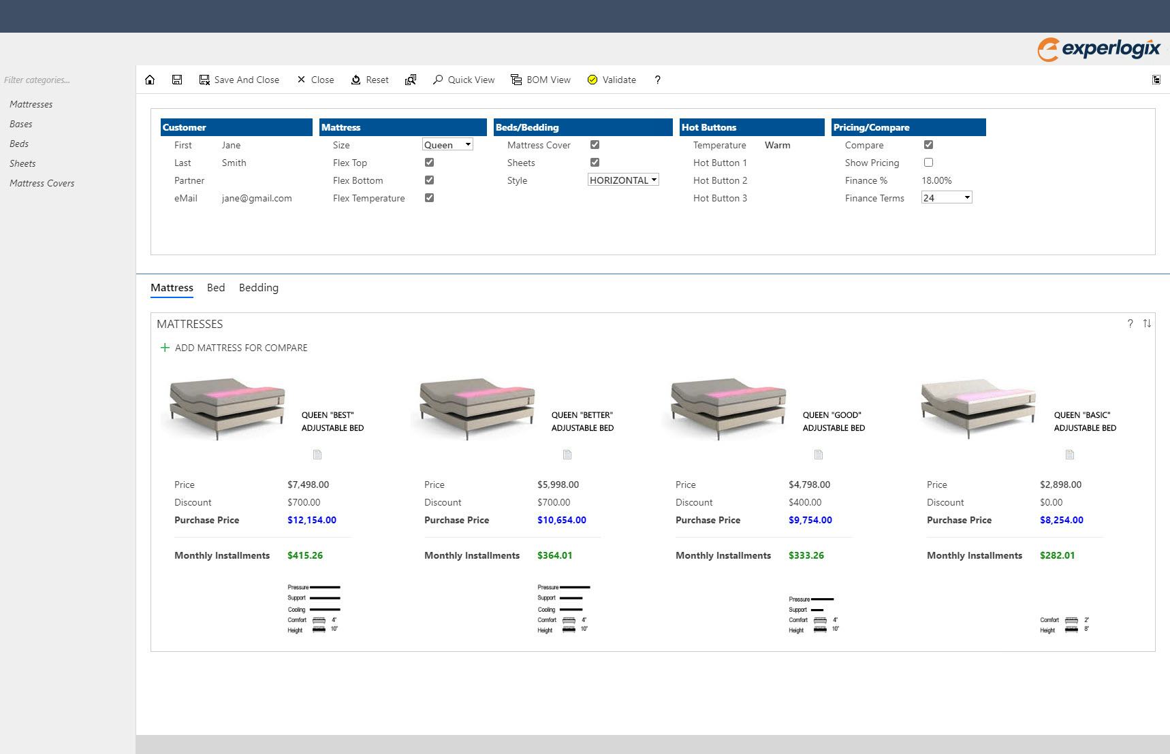Select Mattress Covers in the category sidebar

point(42,183)
